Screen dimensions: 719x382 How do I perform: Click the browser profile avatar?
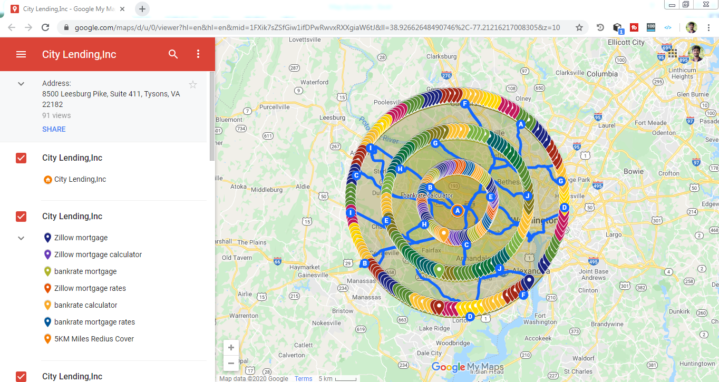691,27
